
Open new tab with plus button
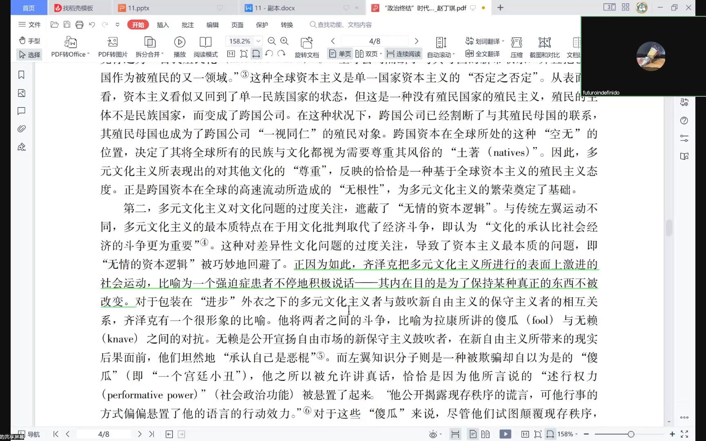[500, 8]
